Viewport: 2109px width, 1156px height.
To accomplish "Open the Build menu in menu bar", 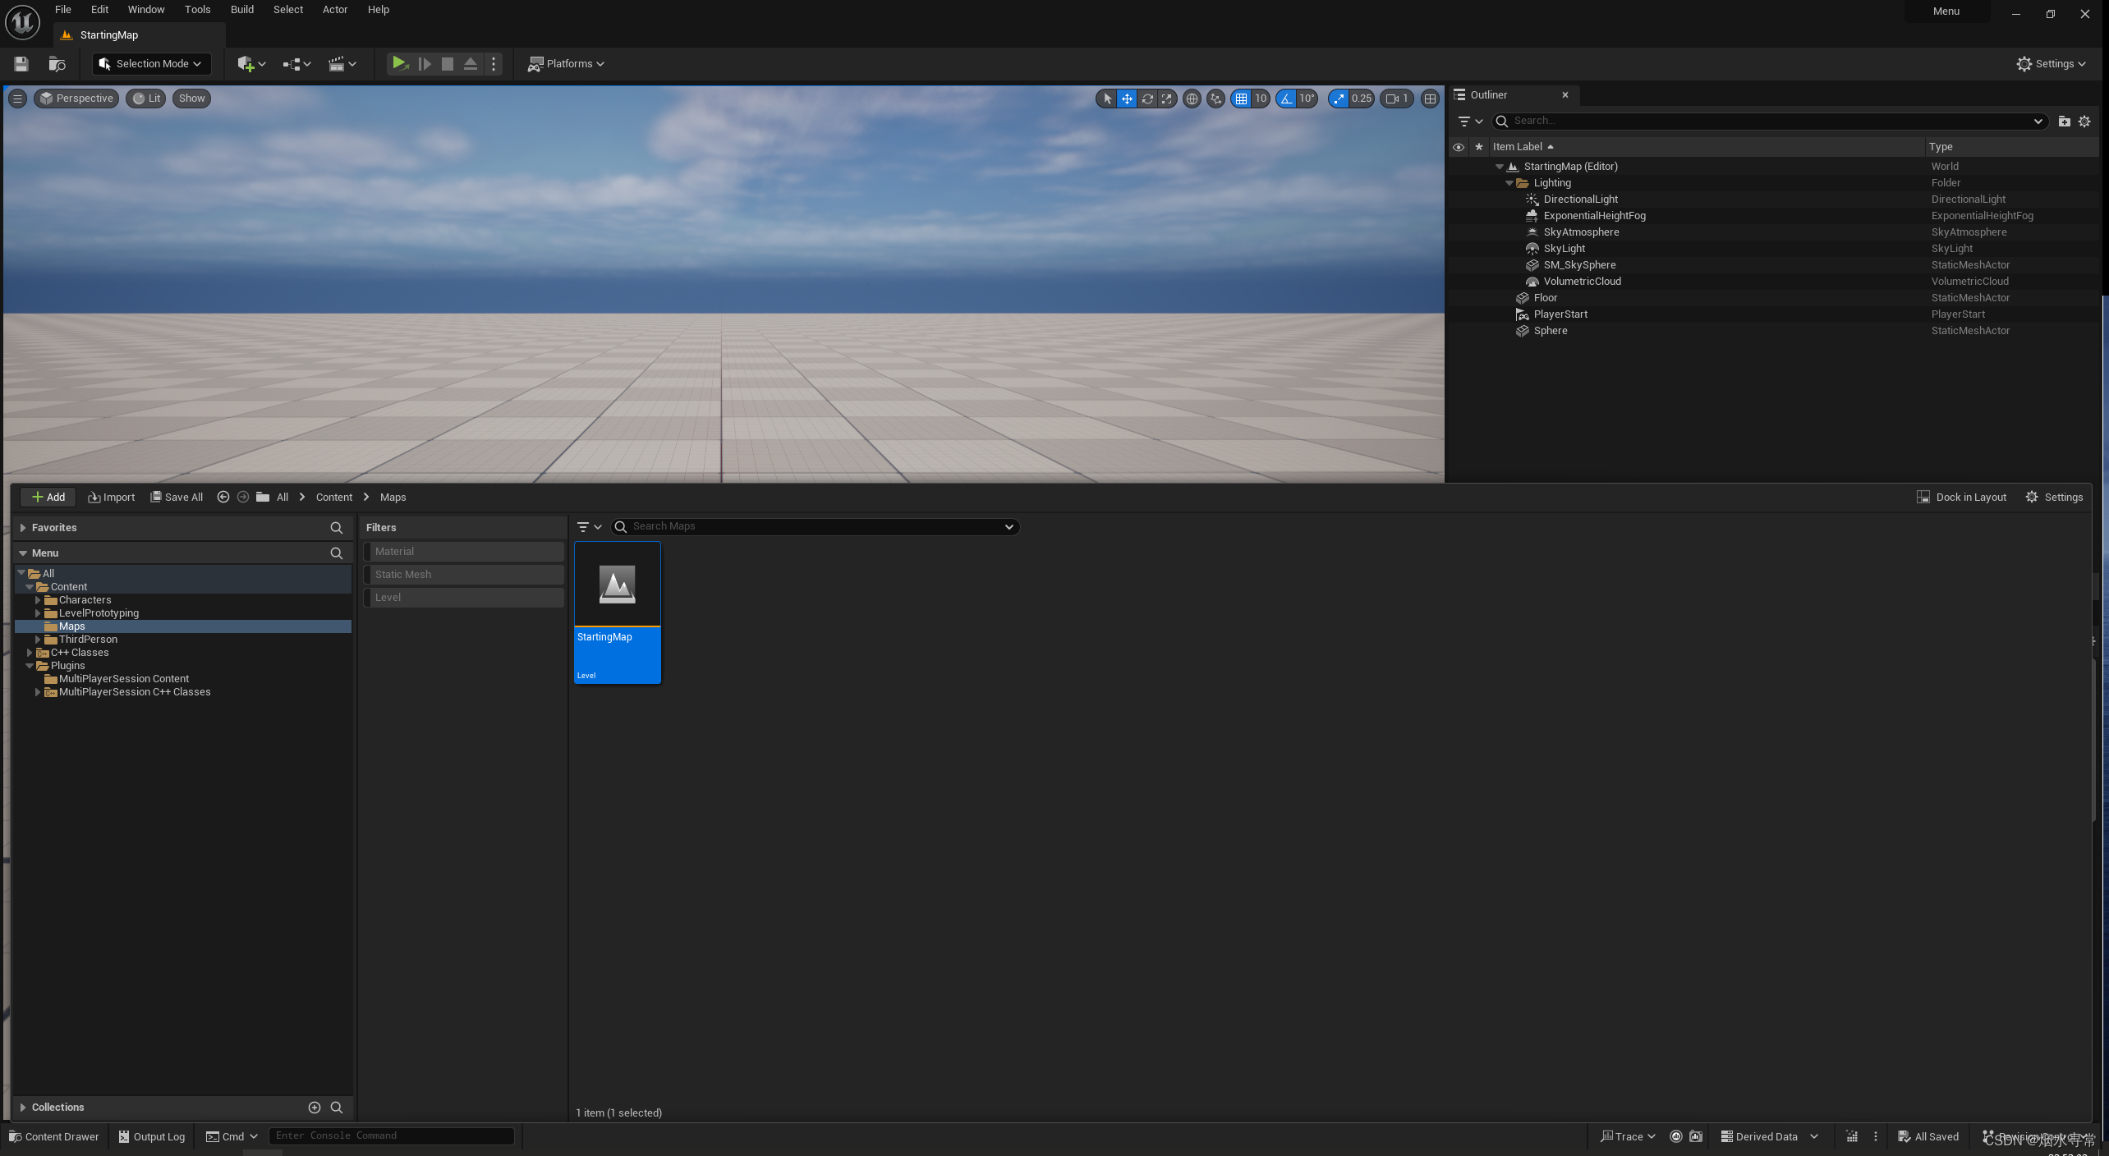I will (x=241, y=11).
